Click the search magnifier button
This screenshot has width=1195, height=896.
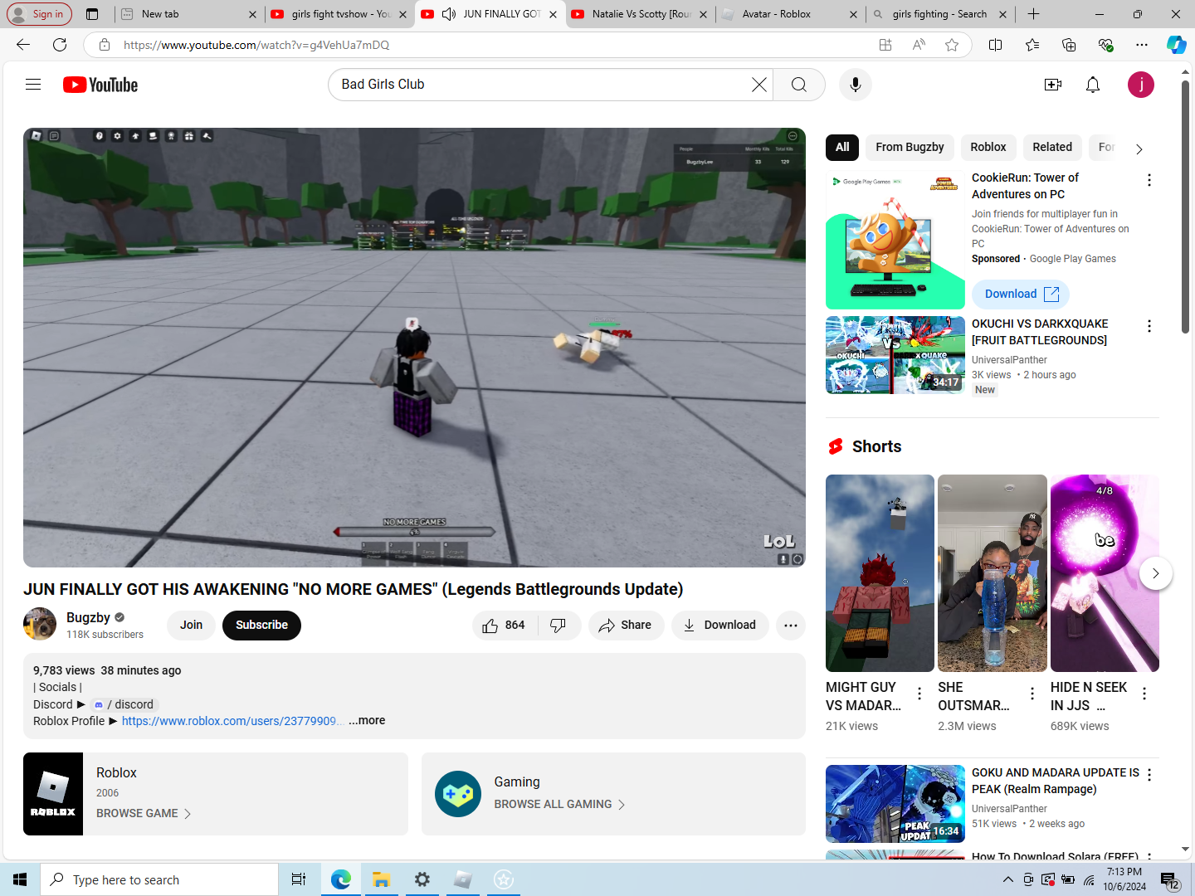coord(799,85)
